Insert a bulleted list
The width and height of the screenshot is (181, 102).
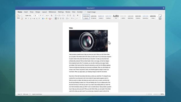56,16
